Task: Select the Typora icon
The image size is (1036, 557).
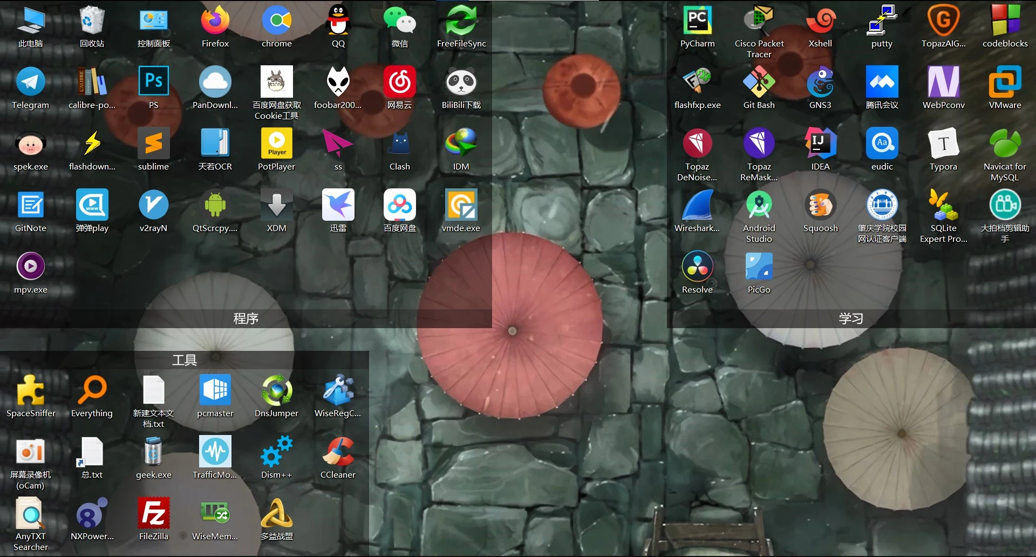Action: tap(944, 144)
